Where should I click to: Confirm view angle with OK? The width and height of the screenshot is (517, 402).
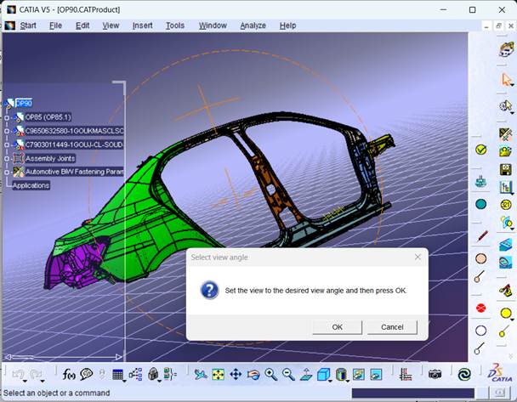tap(338, 327)
